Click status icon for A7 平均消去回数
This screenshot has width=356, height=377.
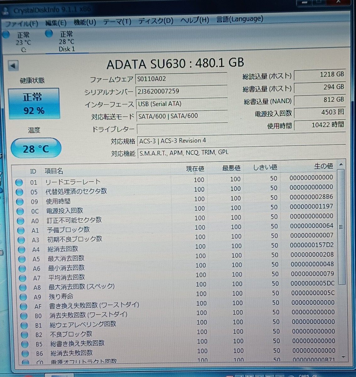point(22,278)
